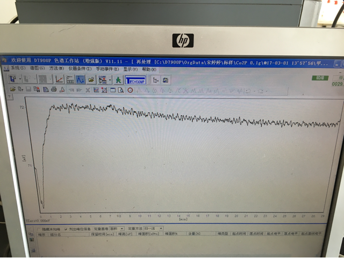Click the question mark button above y-axis
The height and width of the screenshot is (258, 344).
tap(10, 97)
